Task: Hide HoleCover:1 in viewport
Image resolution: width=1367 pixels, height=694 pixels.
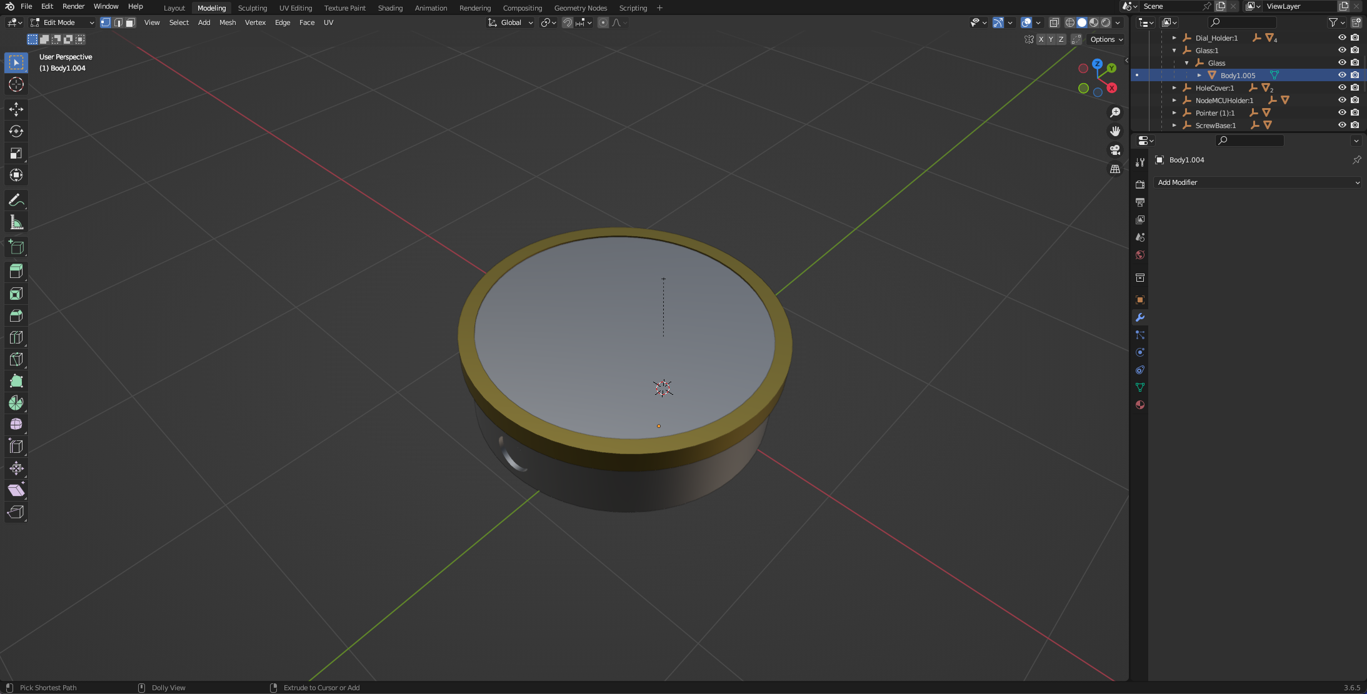Action: click(1341, 87)
